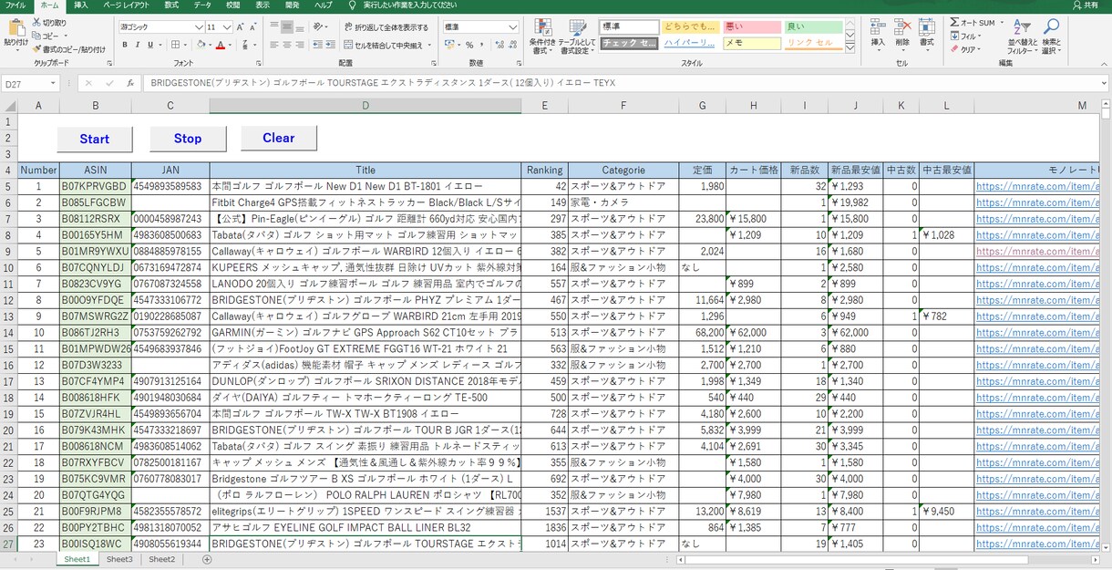Viewport: 1112px width, 570px height.
Task: Click the AutoSum (オート SUM) sigma icon
Action: tap(954, 23)
